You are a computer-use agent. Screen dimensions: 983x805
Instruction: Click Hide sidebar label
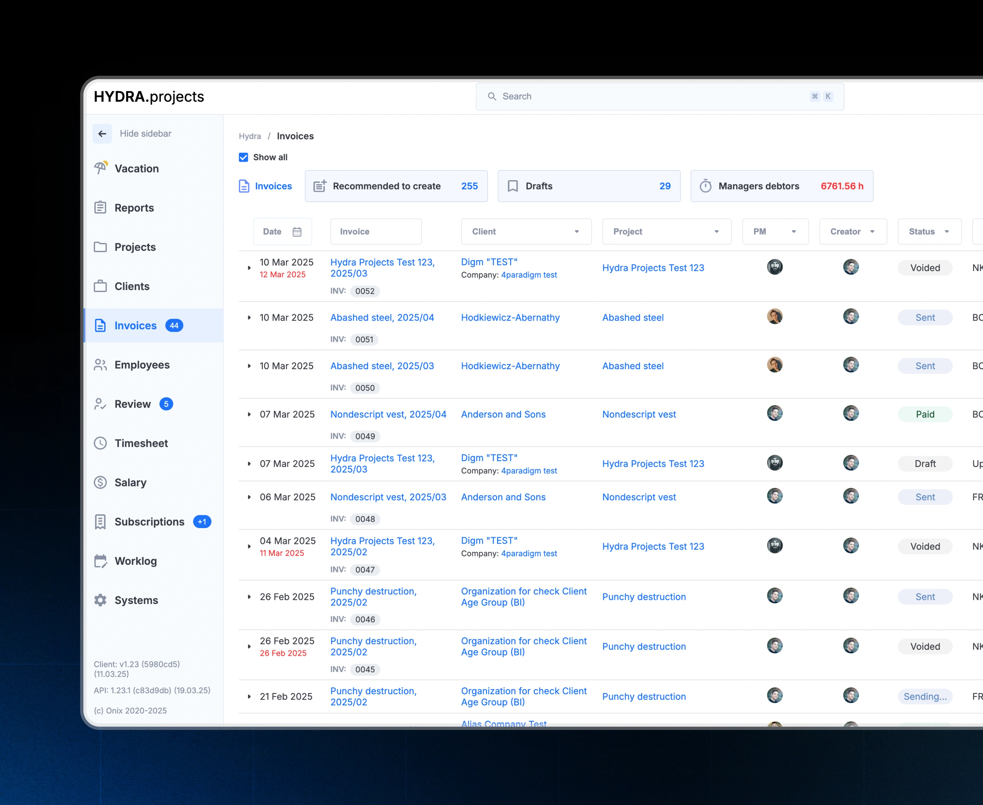coord(146,134)
